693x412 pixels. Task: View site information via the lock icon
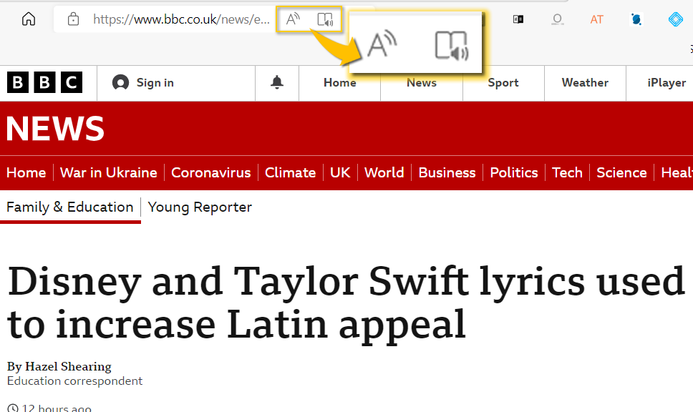point(73,19)
